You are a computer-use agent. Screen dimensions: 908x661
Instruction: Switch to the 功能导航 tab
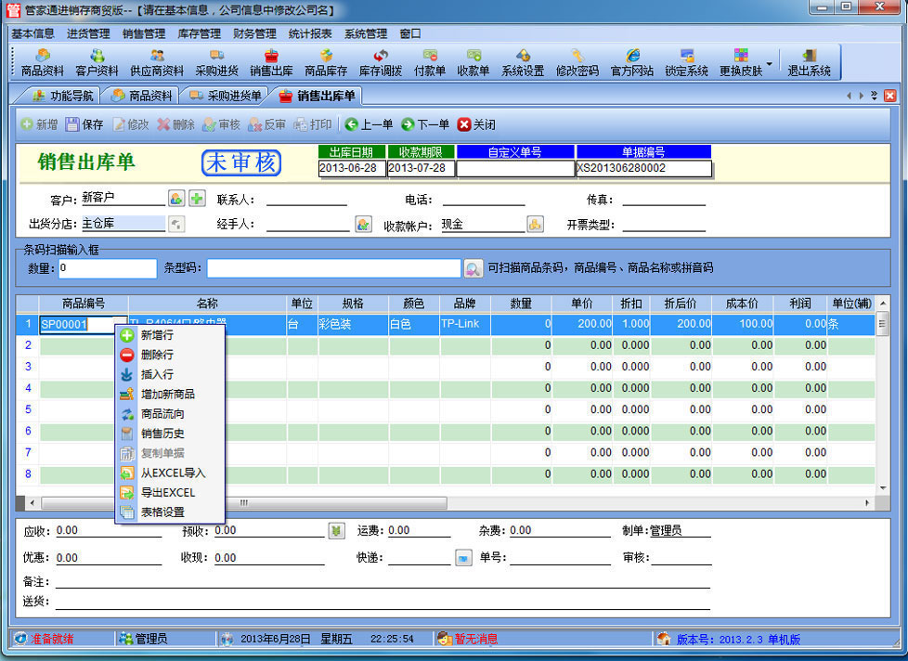(62, 96)
